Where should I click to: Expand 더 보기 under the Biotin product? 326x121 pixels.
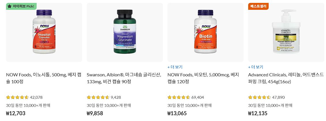[175, 67]
